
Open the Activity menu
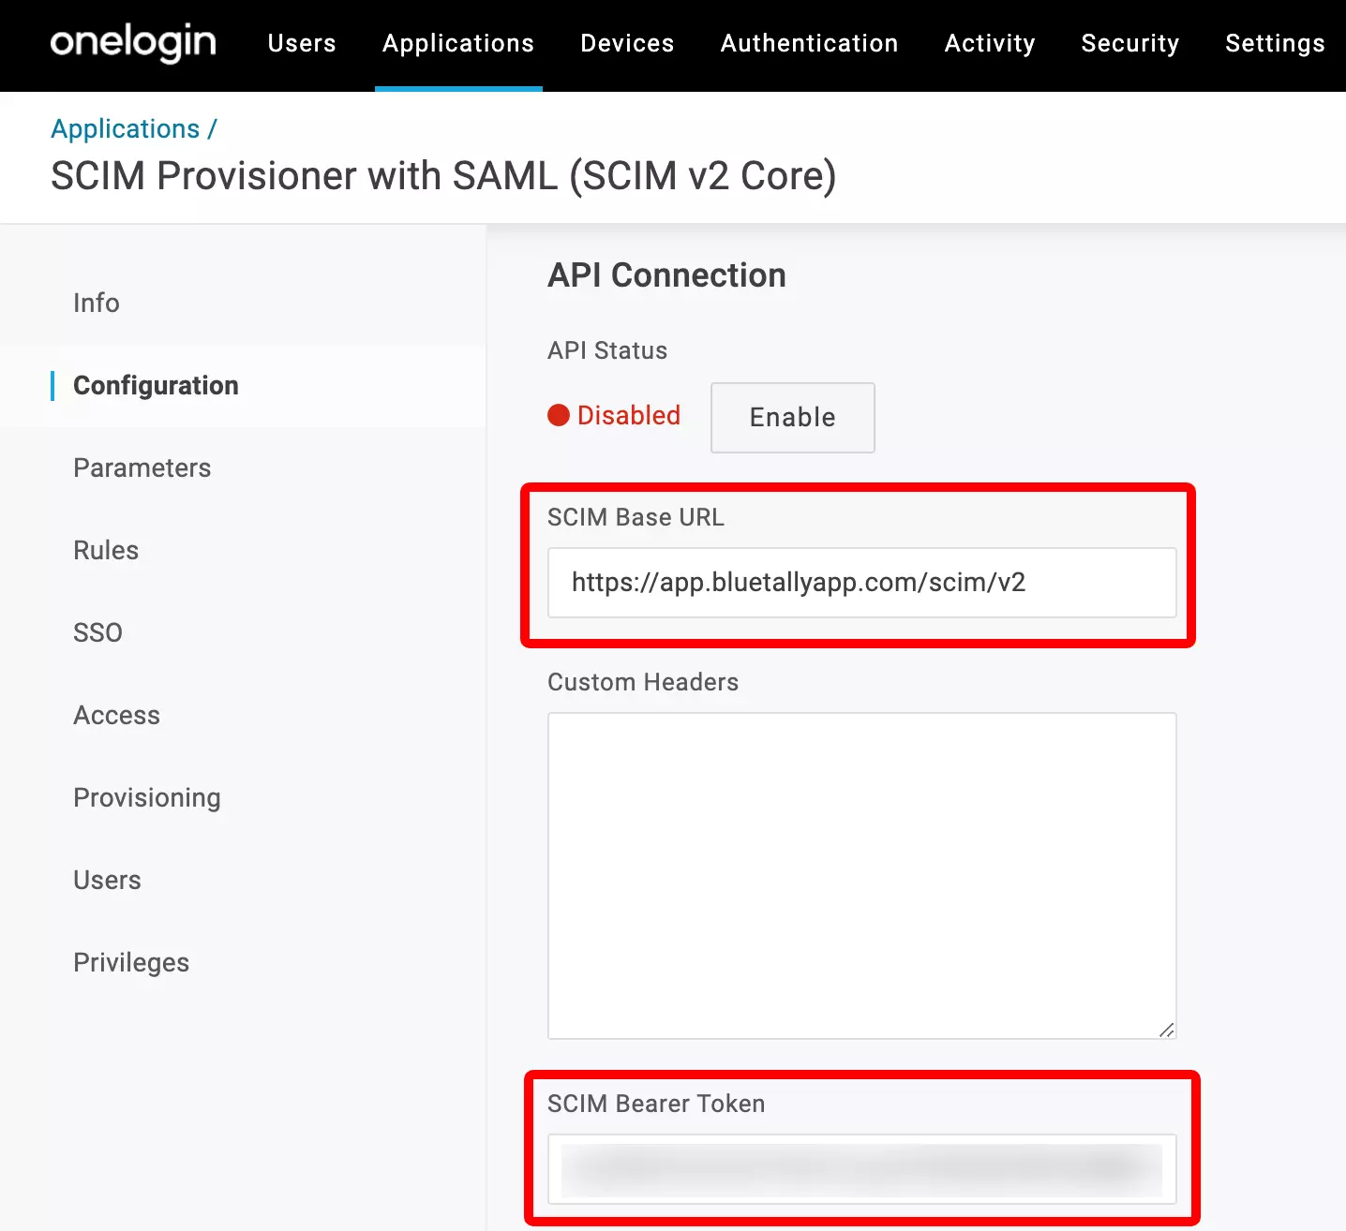(x=990, y=43)
